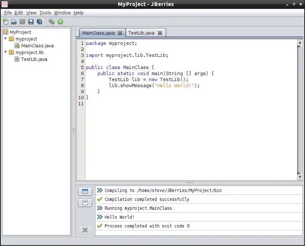Open the Tools menu
This screenshot has height=246, width=305.
click(45, 12)
